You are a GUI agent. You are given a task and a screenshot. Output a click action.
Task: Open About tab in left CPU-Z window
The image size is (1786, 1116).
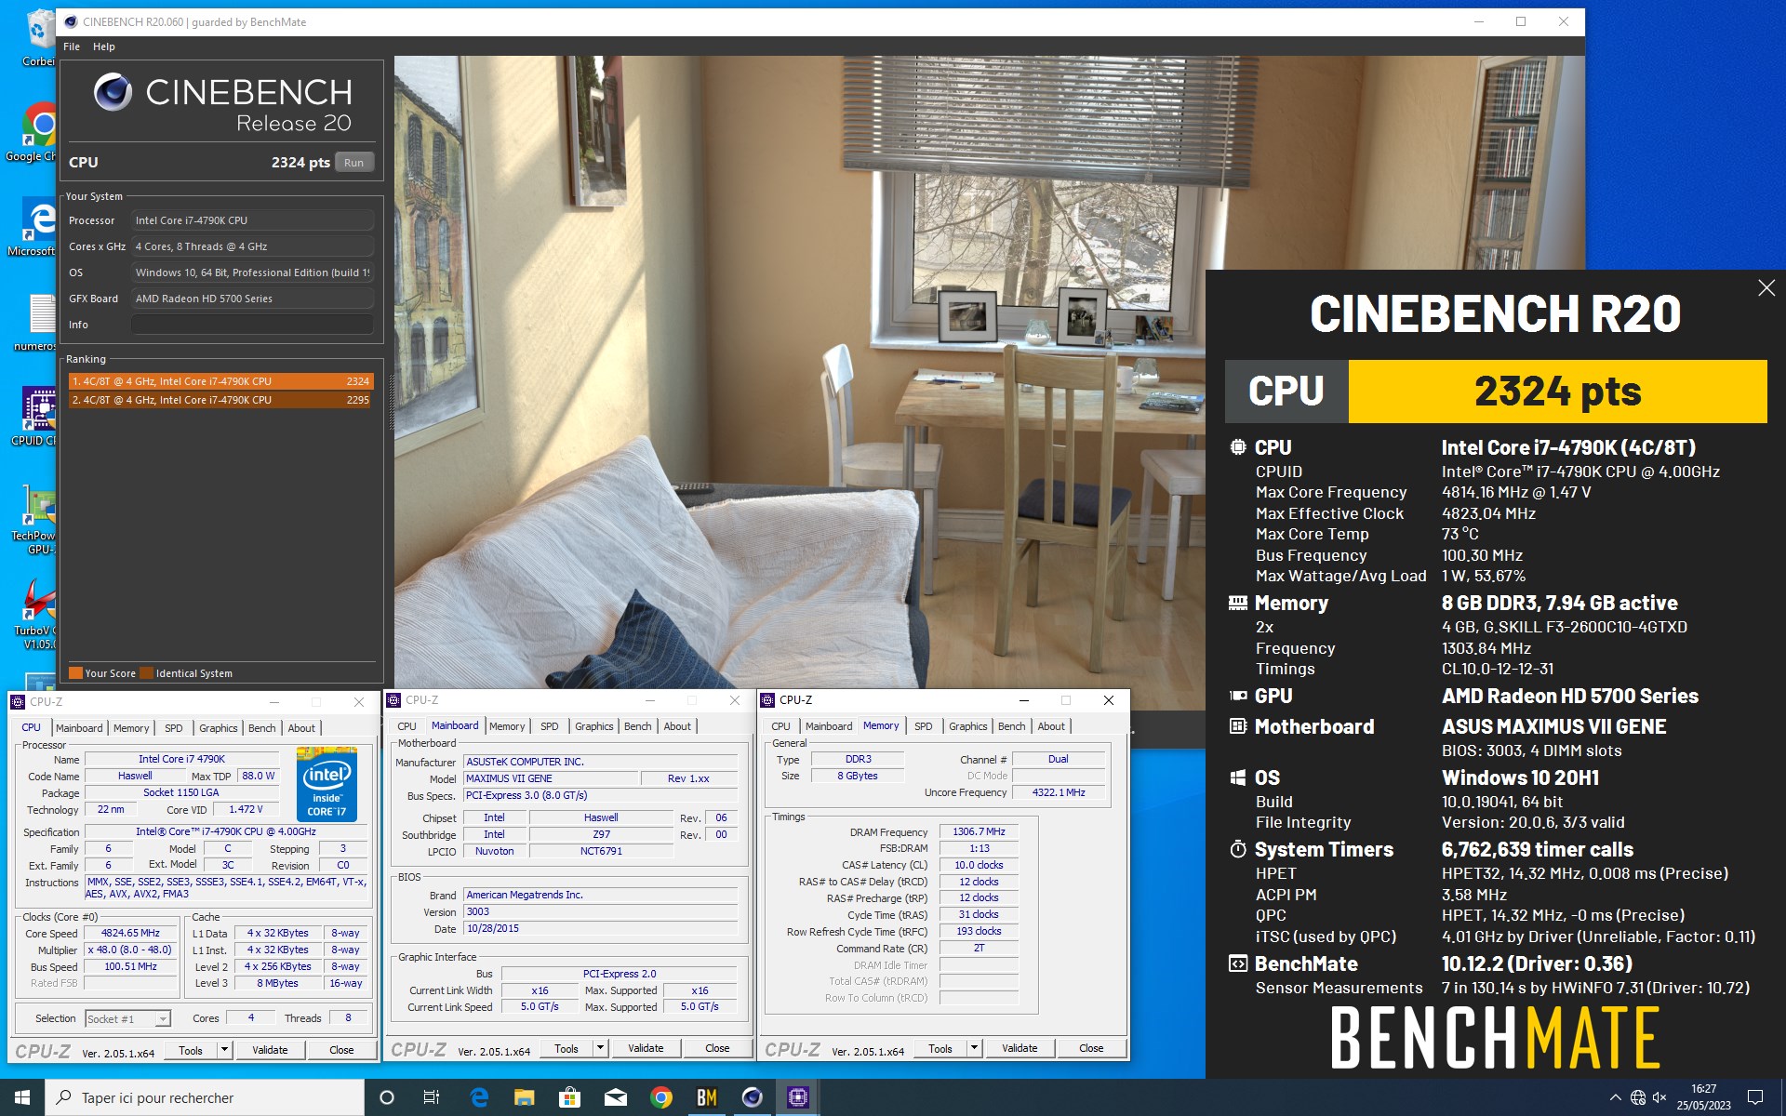[x=301, y=728]
